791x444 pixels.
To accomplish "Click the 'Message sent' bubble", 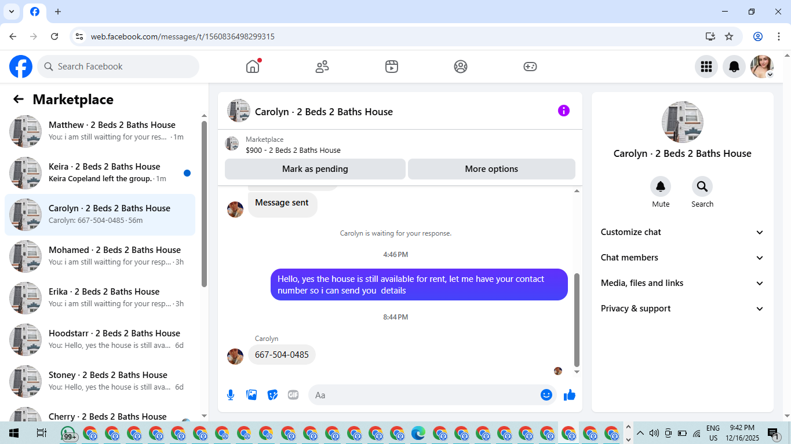I will (x=282, y=205).
